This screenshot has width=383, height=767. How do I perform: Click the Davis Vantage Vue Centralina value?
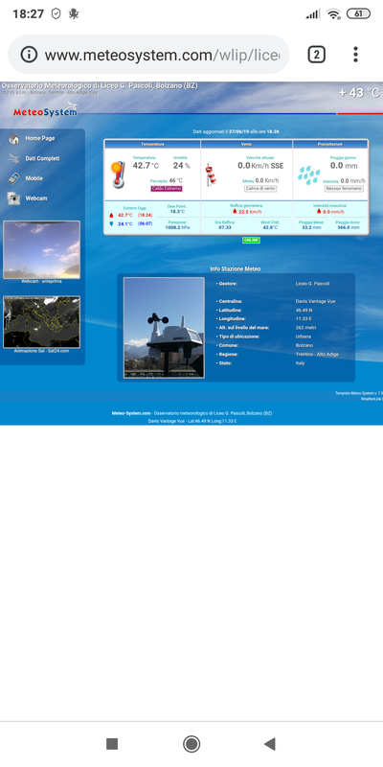[x=316, y=301]
